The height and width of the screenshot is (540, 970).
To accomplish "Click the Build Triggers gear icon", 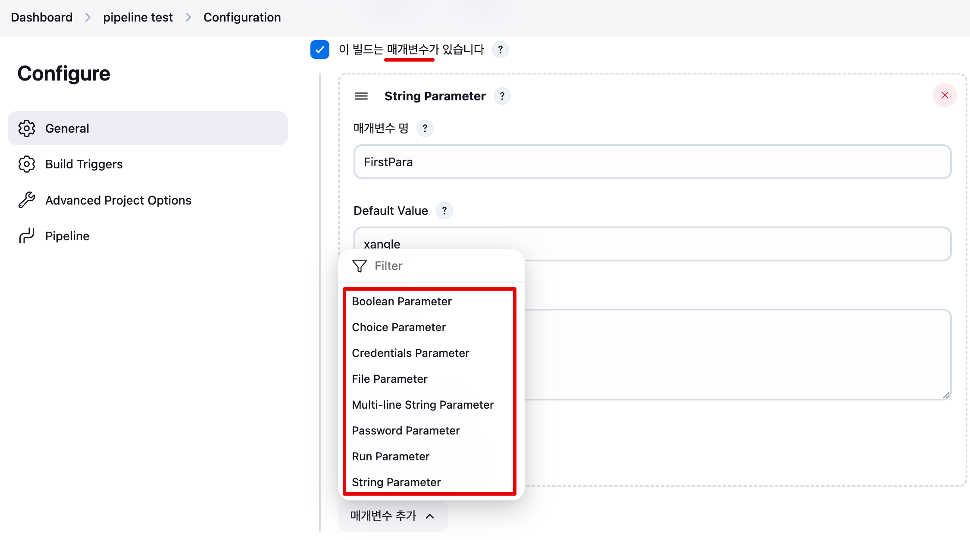I will coord(27,164).
